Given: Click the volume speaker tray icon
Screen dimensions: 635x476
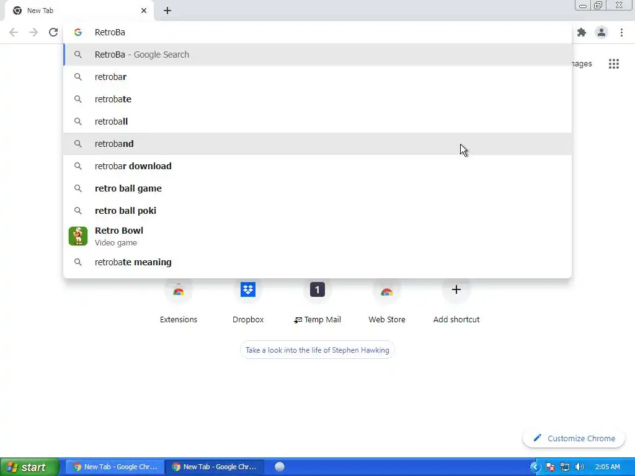Looking at the screenshot, I should tap(580, 467).
